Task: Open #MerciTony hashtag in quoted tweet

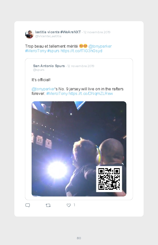Action: click(x=57, y=94)
